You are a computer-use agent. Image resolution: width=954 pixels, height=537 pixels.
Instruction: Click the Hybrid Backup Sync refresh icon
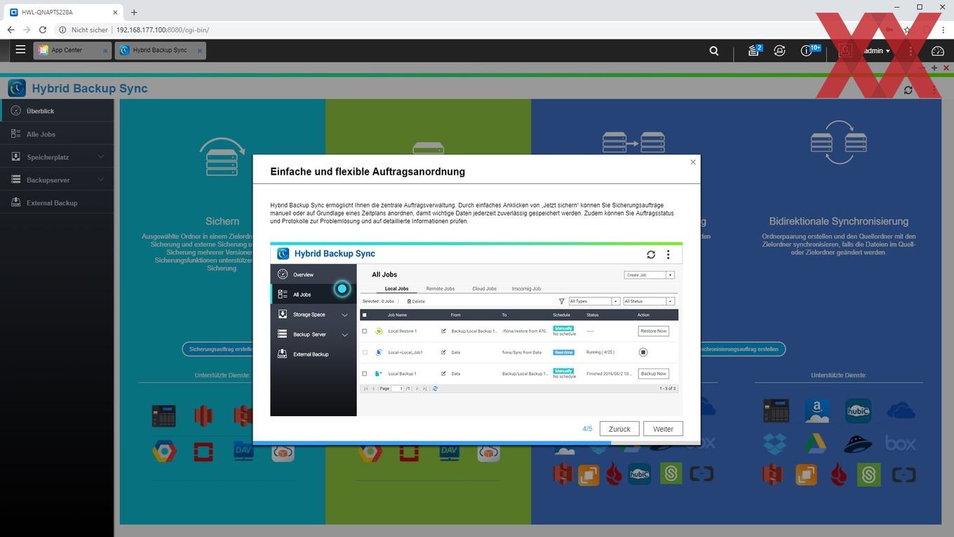[x=908, y=90]
